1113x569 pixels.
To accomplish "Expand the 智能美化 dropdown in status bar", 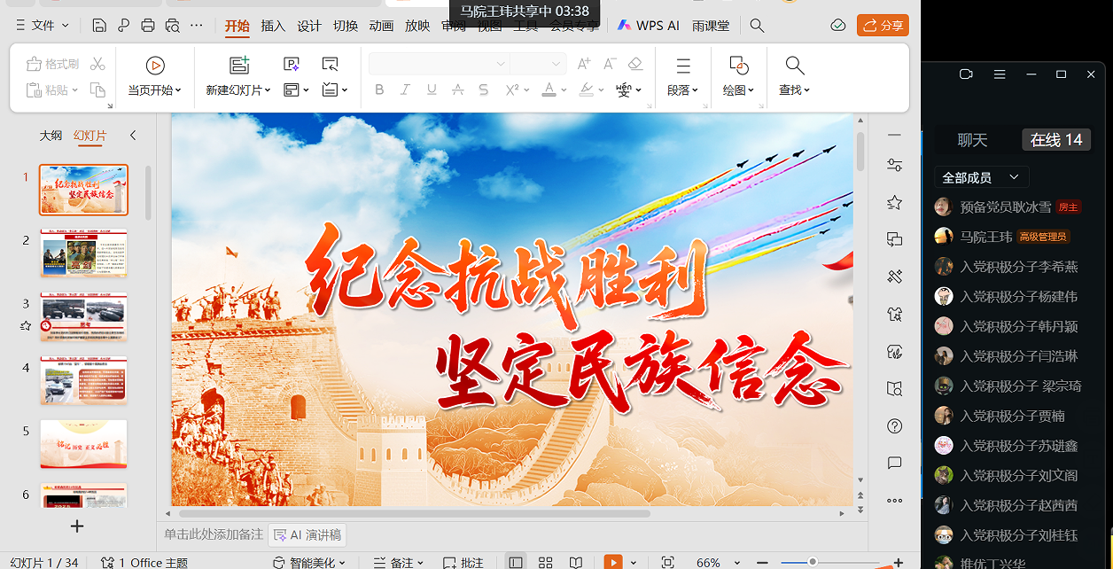I will click(x=311, y=562).
